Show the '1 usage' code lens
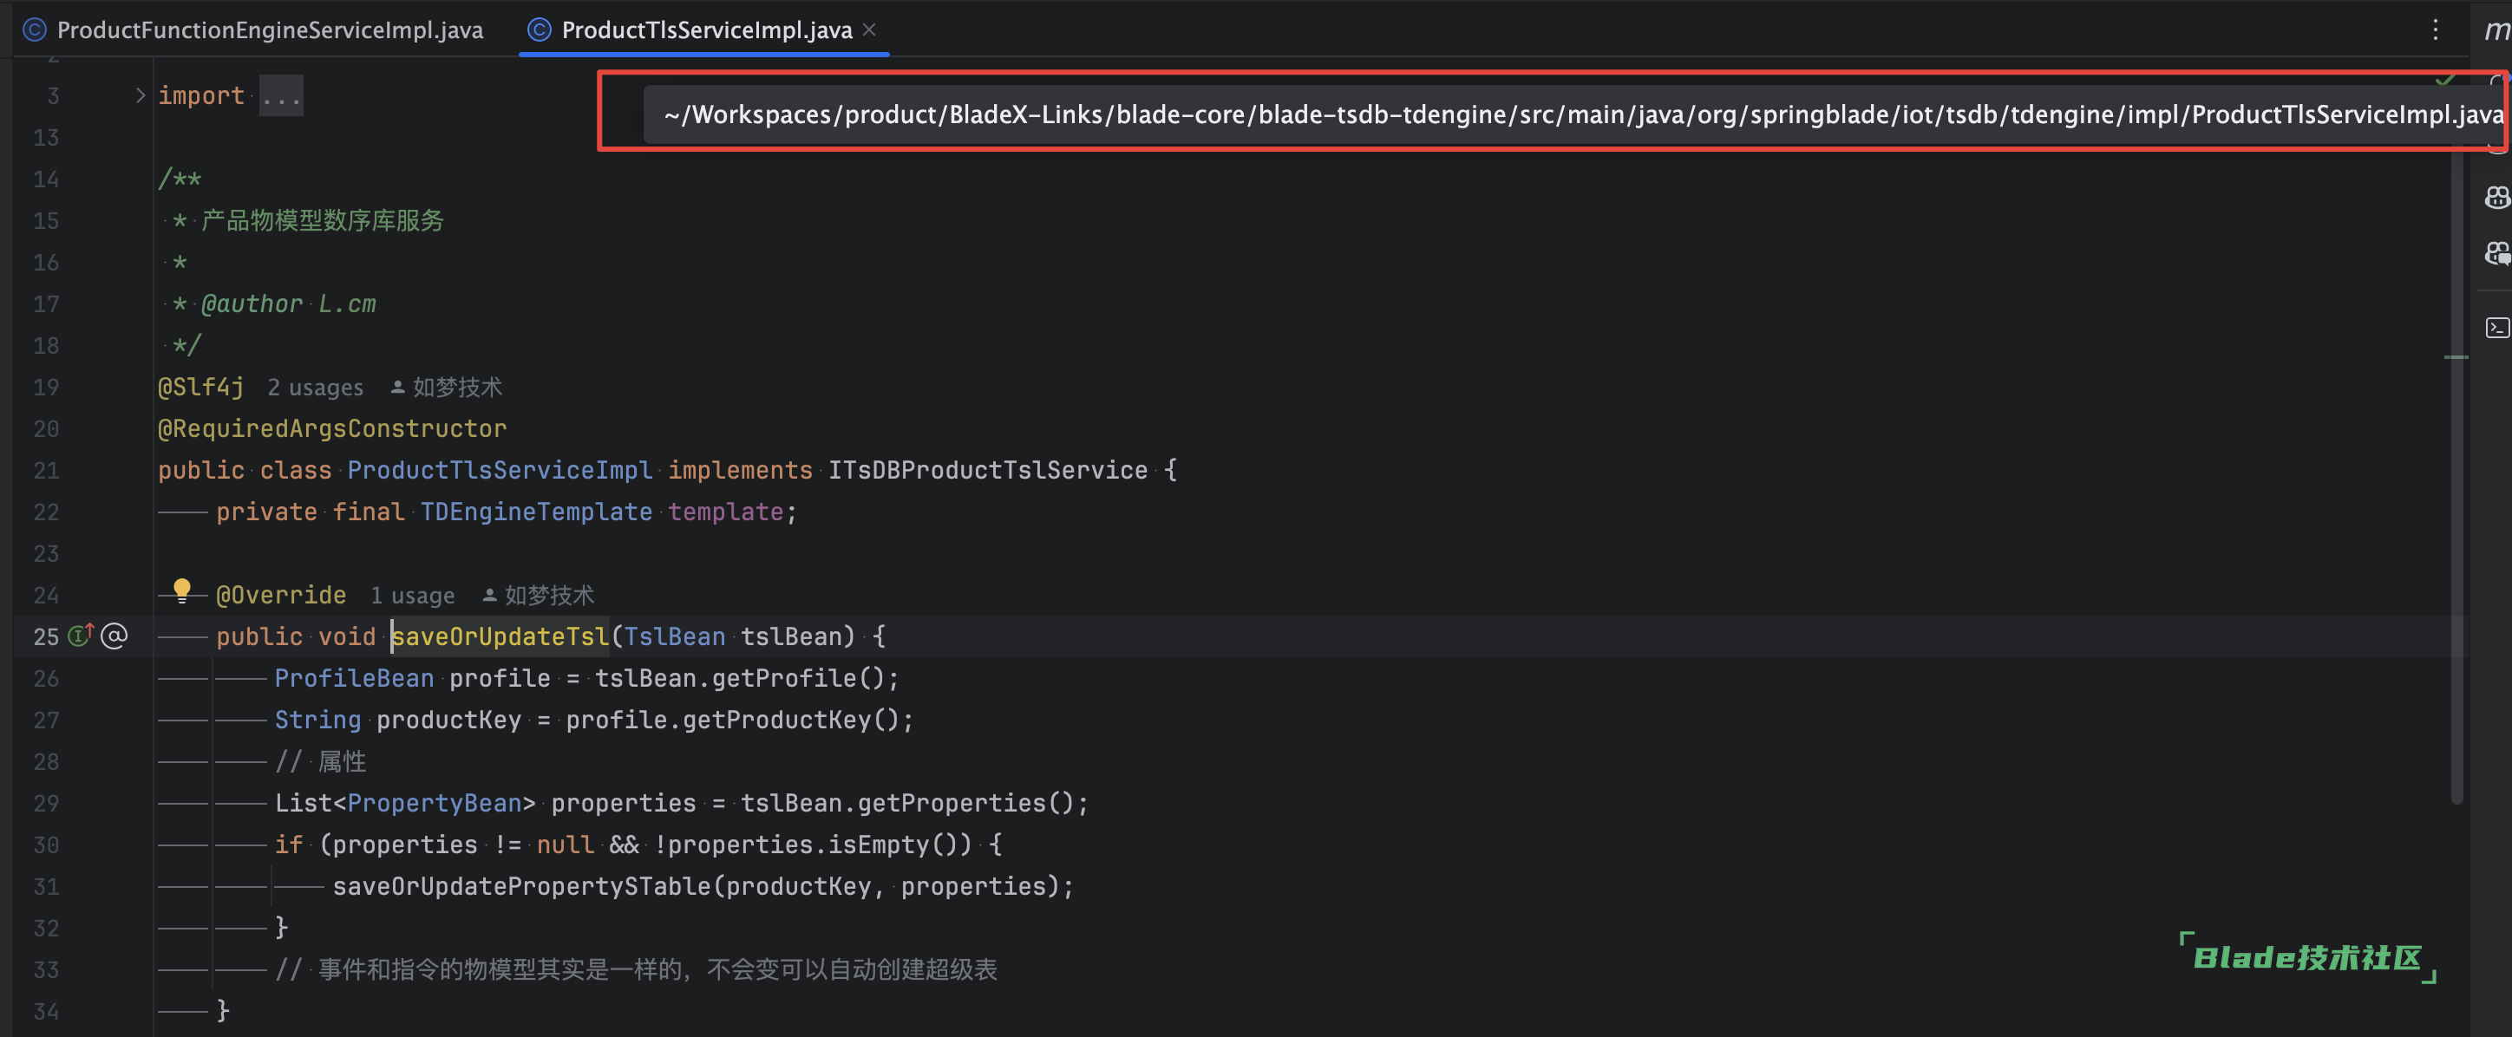Image resolution: width=2512 pixels, height=1037 pixels. tap(413, 596)
